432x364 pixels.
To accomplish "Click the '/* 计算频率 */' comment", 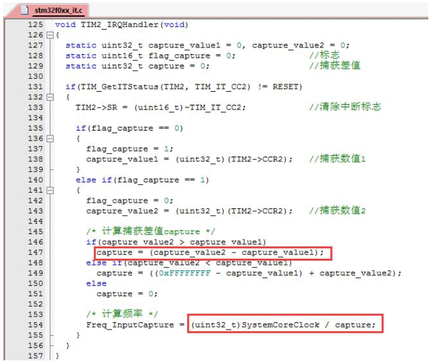I will pos(122,314).
